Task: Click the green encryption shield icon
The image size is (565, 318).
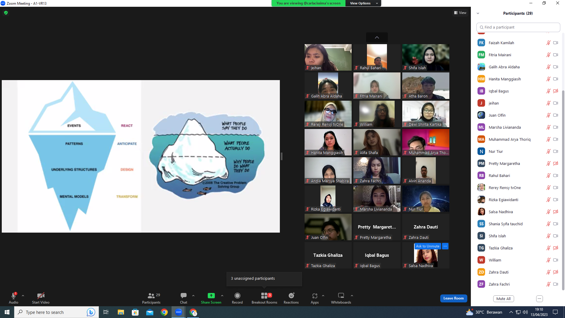Action: tap(6, 13)
